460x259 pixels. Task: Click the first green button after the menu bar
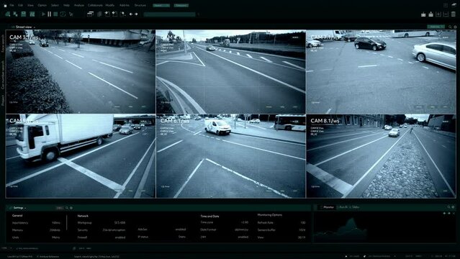tap(161, 5)
